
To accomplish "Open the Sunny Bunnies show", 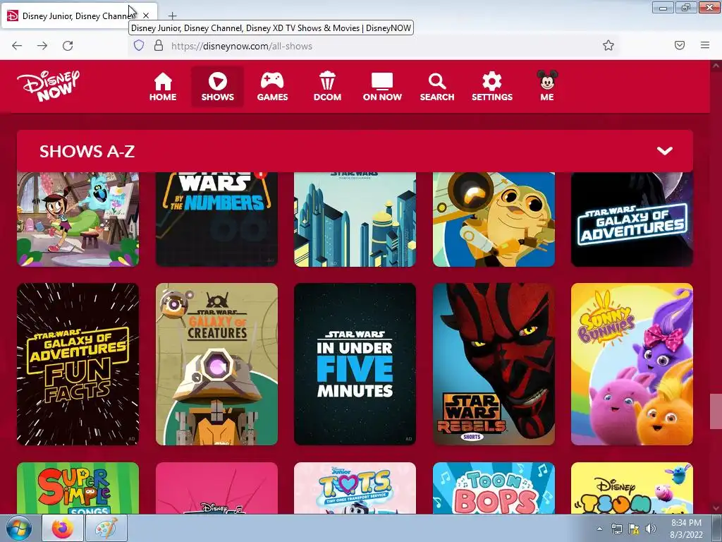I will click(x=632, y=364).
